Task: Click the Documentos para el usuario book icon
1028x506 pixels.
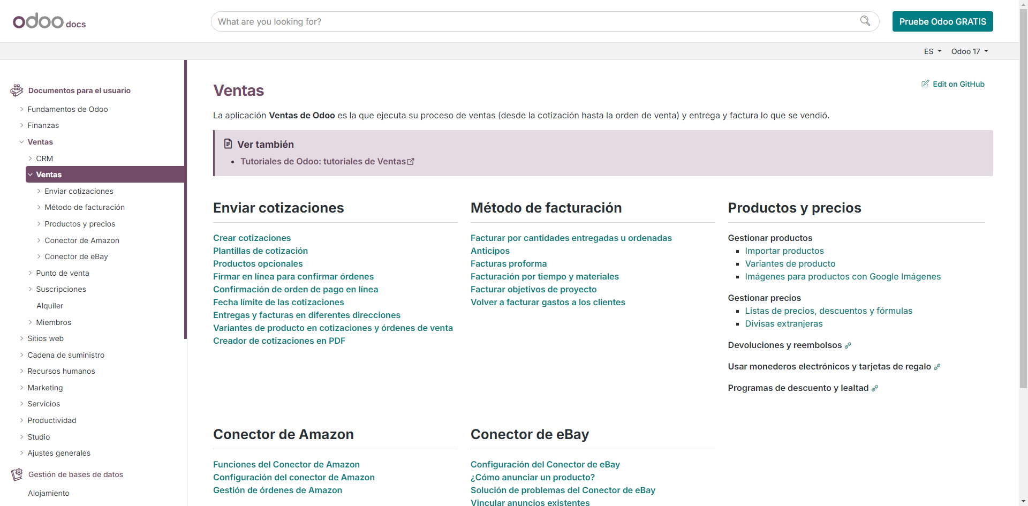Action: [17, 90]
